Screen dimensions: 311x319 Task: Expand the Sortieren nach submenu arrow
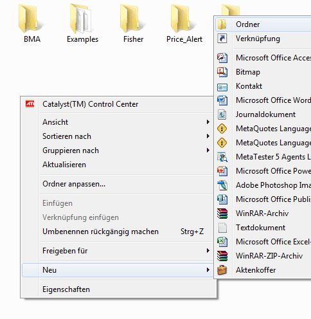[208, 136]
